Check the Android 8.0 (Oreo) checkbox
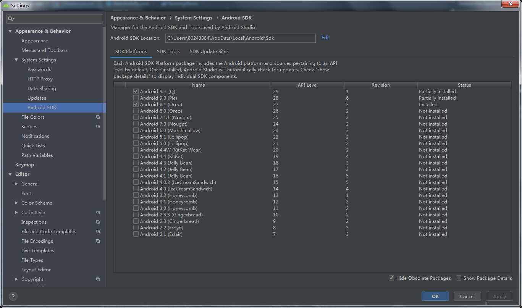 (136, 111)
